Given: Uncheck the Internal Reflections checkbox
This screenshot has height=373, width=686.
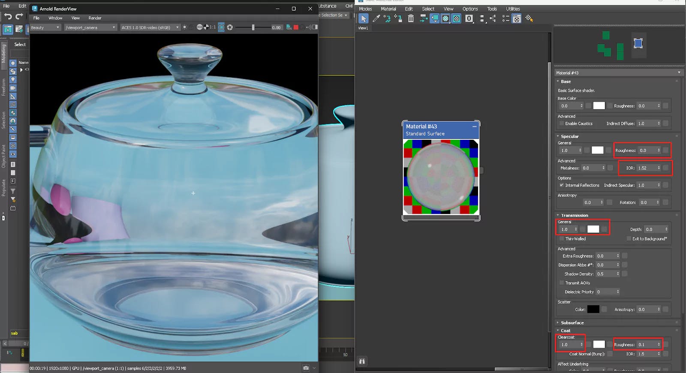Looking at the screenshot, I should (x=562, y=185).
